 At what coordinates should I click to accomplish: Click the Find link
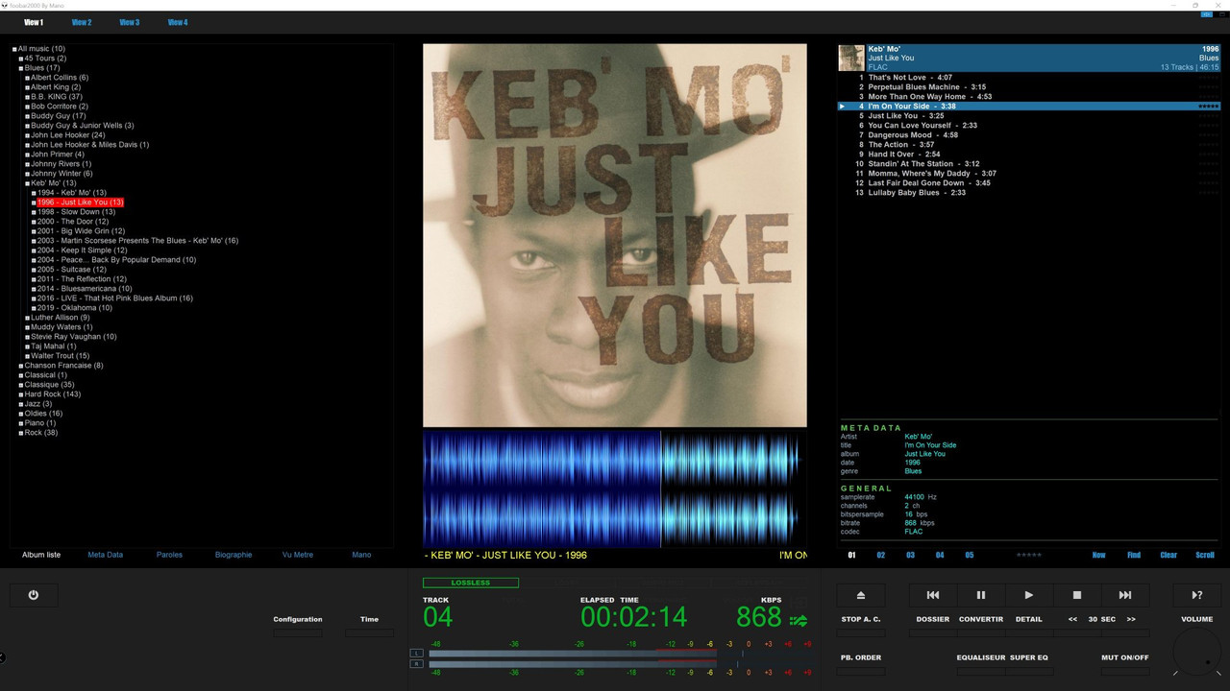click(1134, 555)
